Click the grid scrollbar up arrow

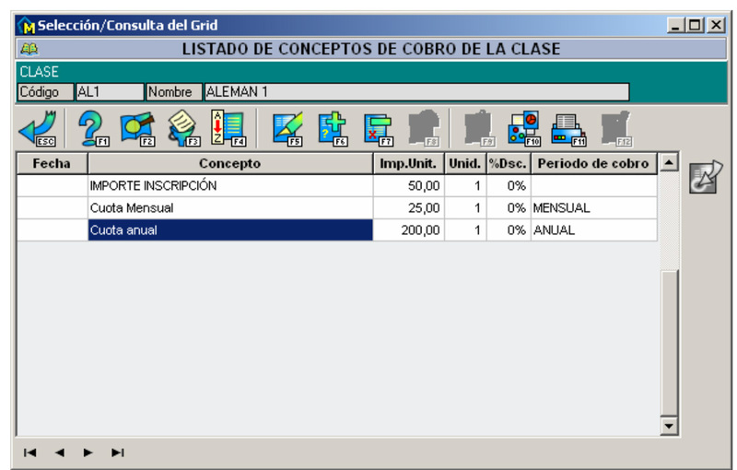pos(669,162)
